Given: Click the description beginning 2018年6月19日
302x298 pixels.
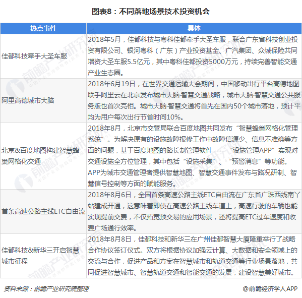Looking at the screenshot, I should tap(194, 100).
